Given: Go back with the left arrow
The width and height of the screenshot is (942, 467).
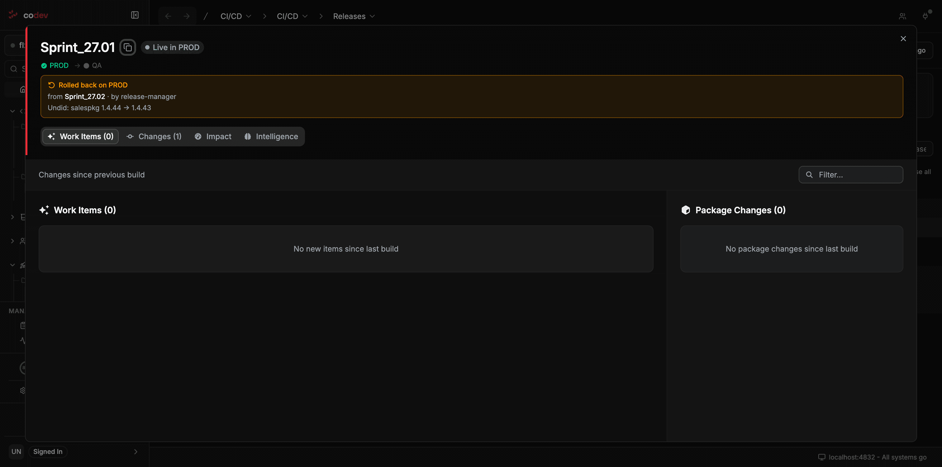Looking at the screenshot, I should 168,17.
